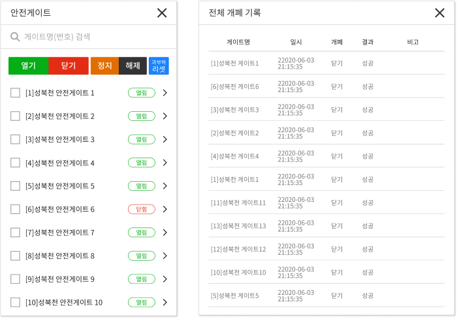Click the 게이트명 column header
The height and width of the screenshot is (319, 457).
coord(238,42)
